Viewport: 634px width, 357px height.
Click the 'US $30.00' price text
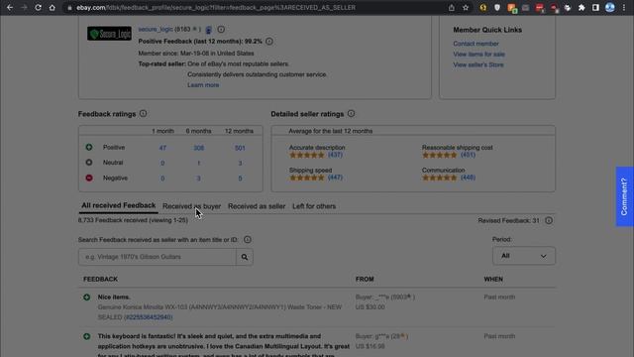coord(370,307)
